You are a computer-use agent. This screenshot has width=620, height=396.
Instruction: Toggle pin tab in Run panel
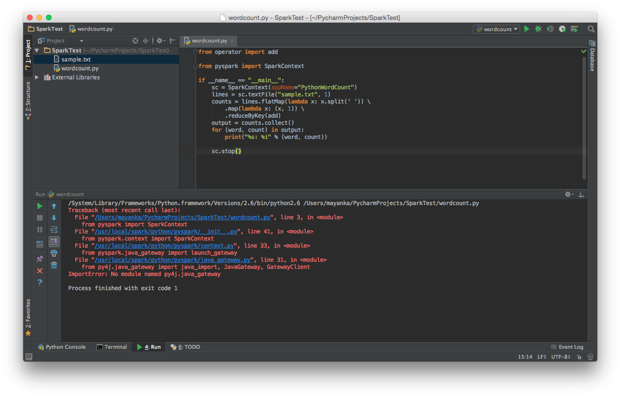point(40,259)
